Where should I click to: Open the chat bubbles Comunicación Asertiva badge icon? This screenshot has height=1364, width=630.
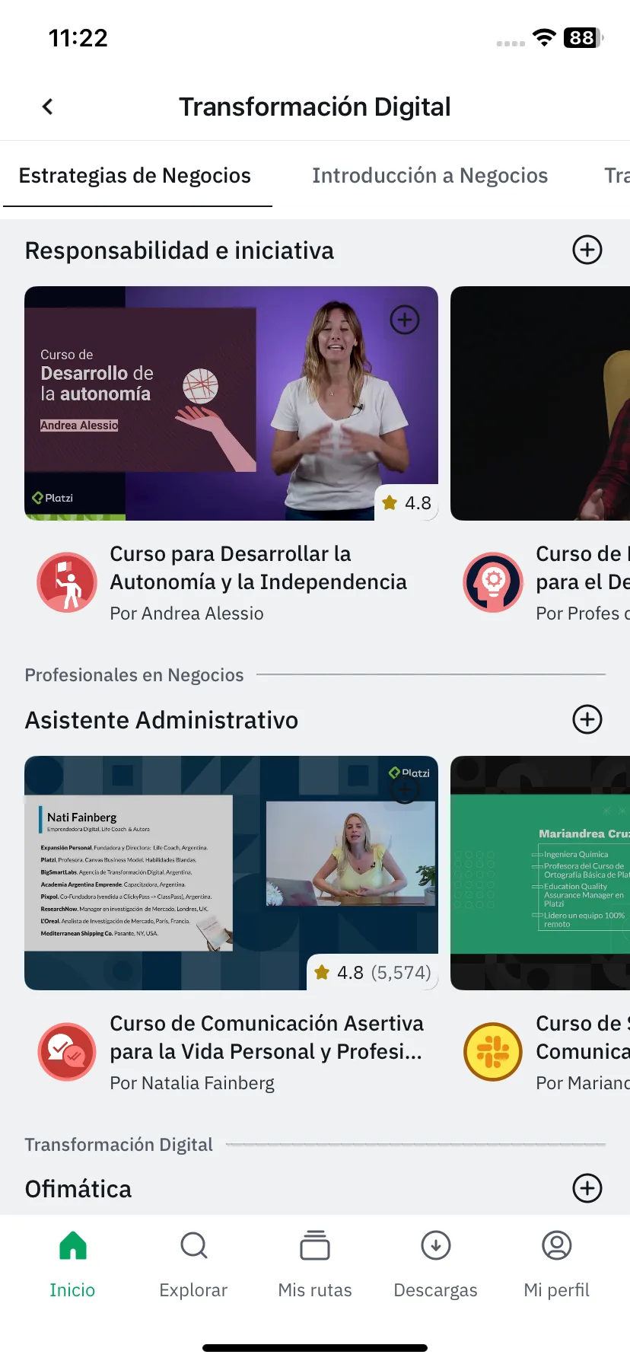(x=67, y=1052)
